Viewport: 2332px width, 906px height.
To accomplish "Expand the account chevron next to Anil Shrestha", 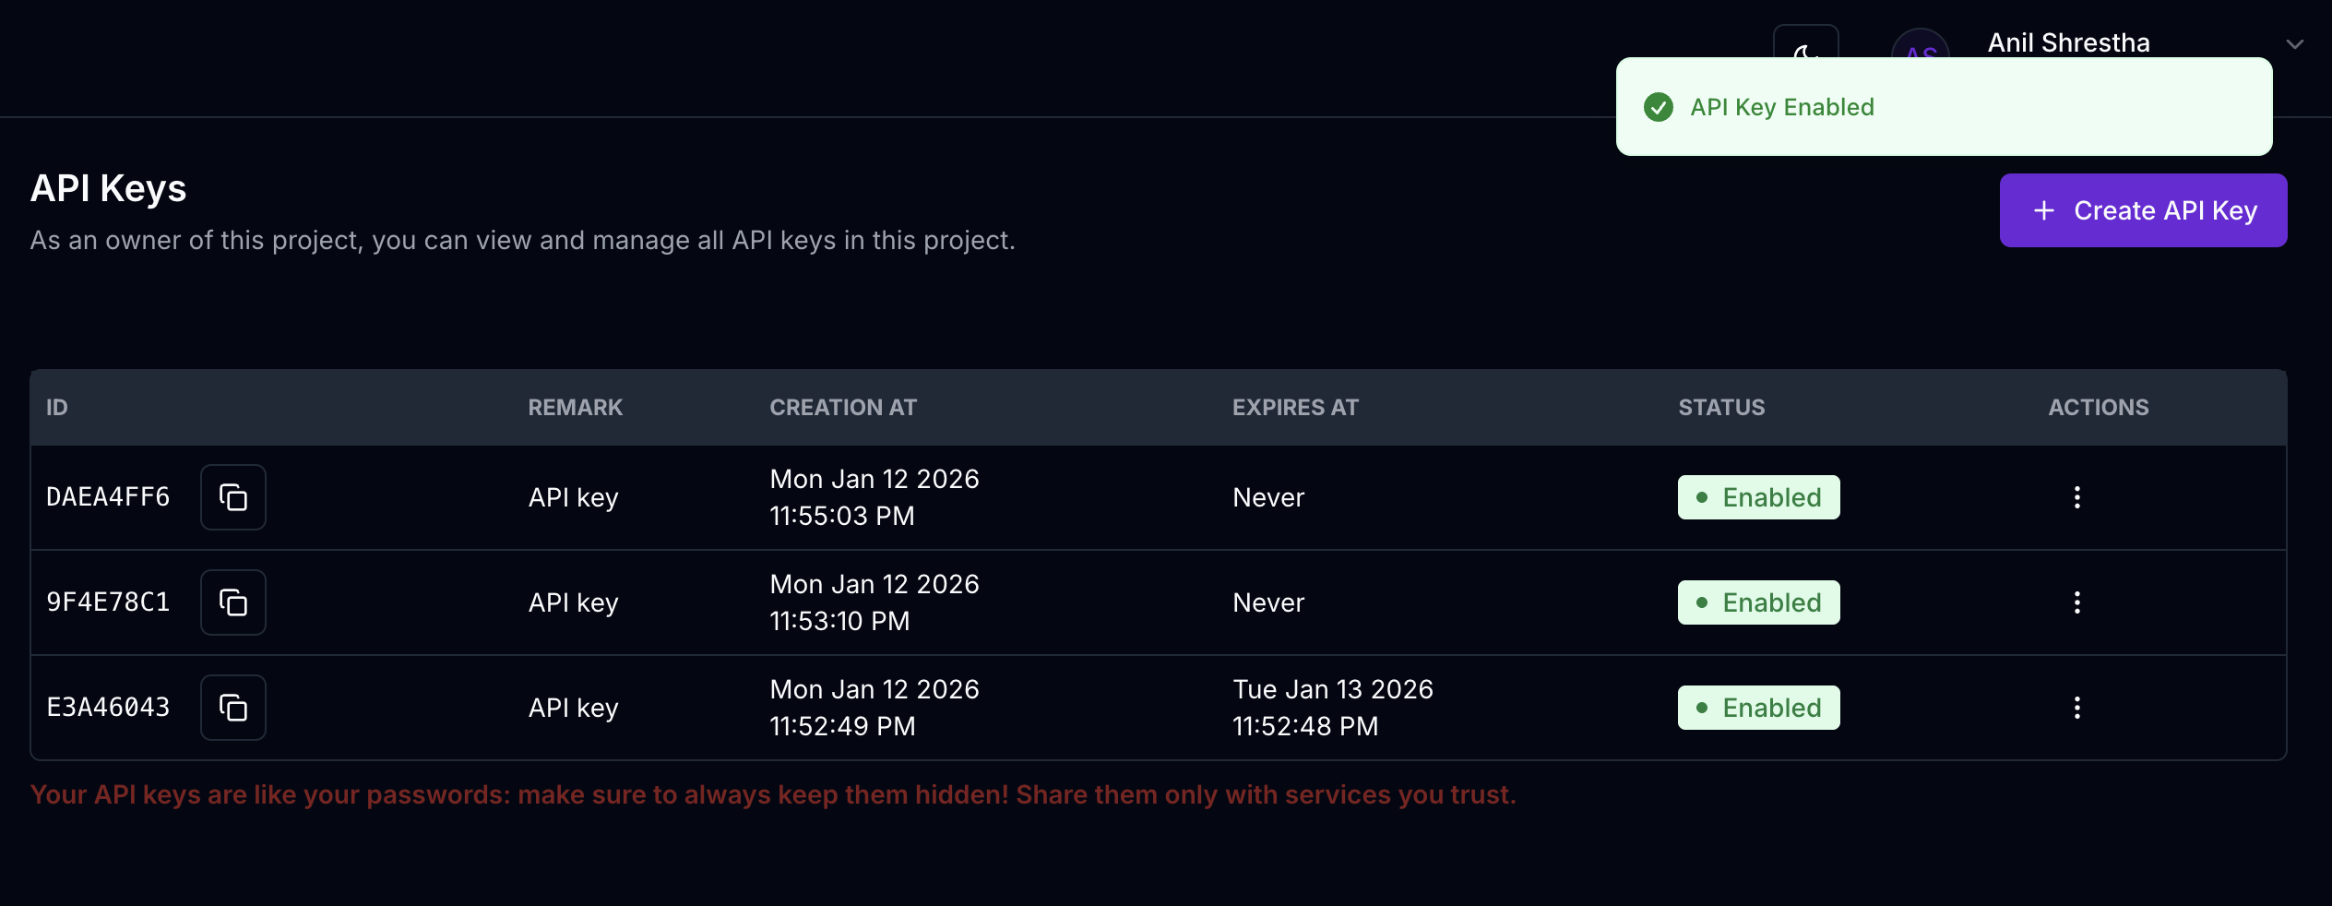I will tap(2294, 43).
